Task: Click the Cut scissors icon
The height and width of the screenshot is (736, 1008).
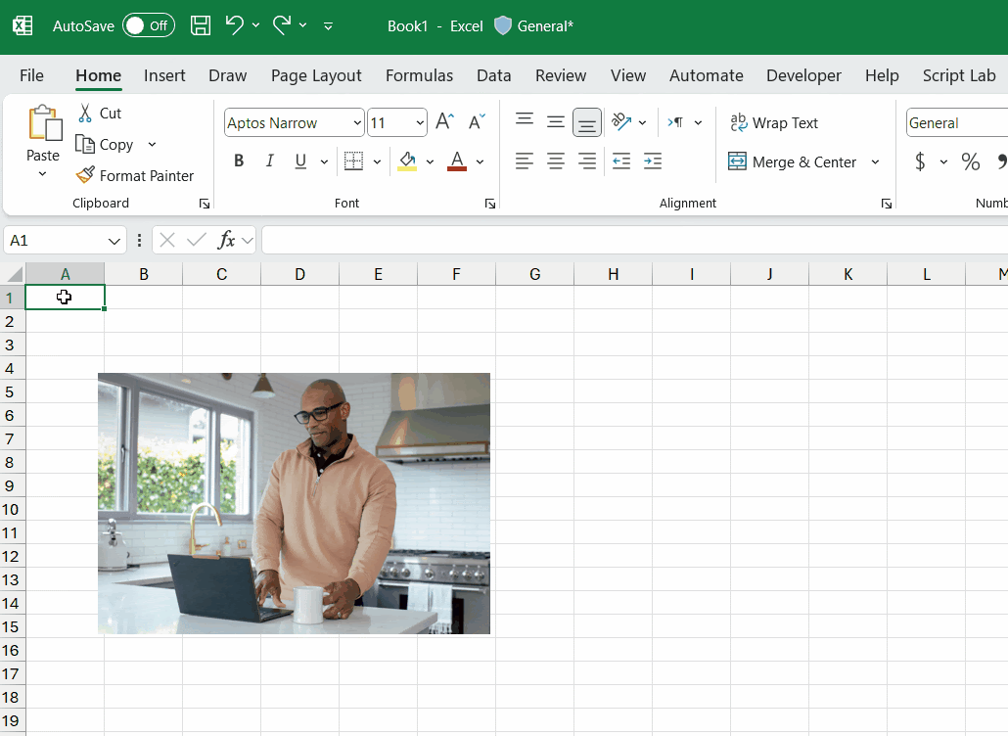Action: [x=86, y=114]
